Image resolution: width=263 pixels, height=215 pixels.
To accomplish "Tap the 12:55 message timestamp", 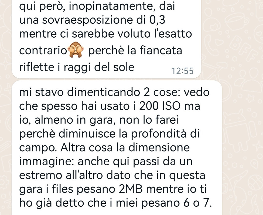I will (183, 71).
